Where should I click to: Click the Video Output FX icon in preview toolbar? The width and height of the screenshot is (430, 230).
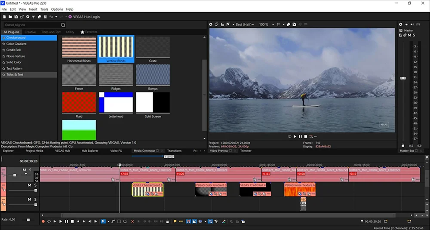(x=222, y=25)
